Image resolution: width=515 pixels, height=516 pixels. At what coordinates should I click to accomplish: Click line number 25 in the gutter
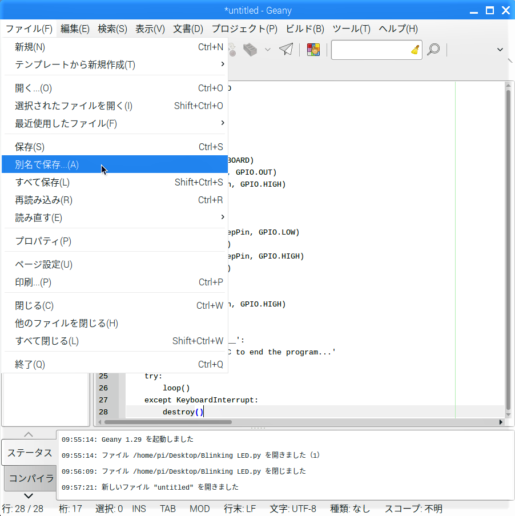pyautogui.click(x=103, y=376)
